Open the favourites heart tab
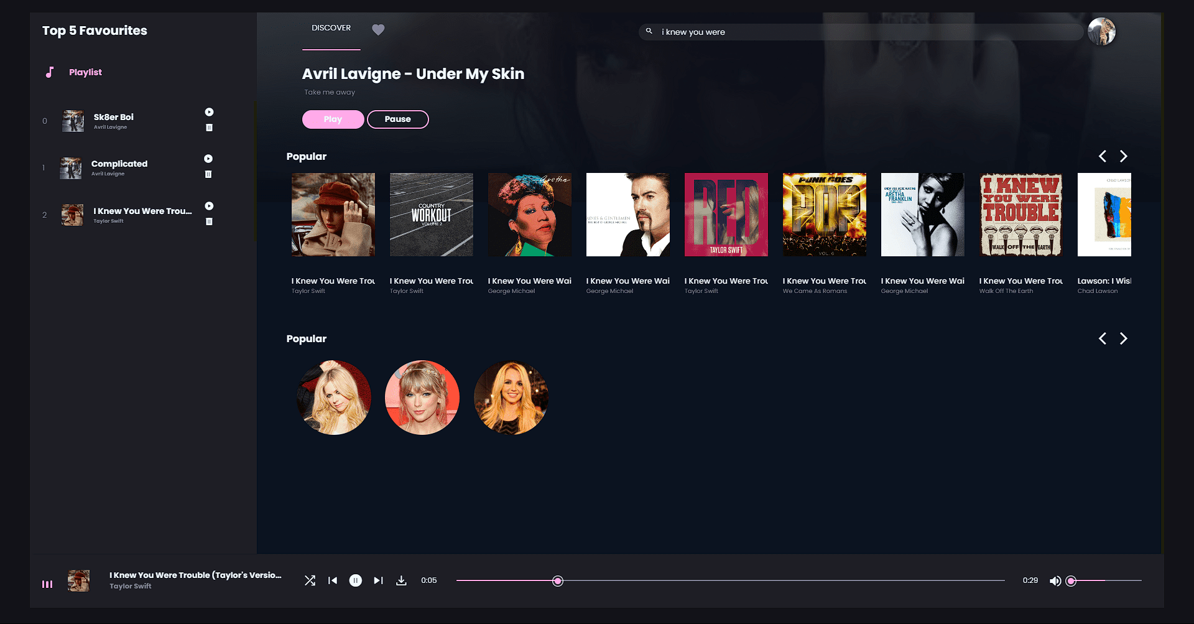 click(378, 29)
